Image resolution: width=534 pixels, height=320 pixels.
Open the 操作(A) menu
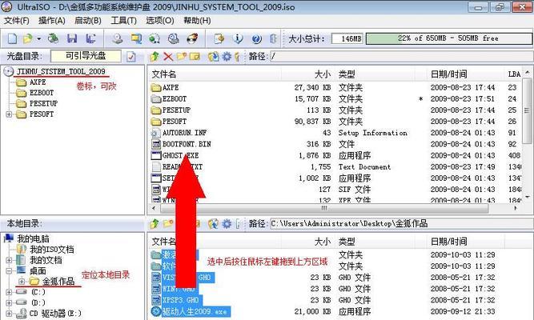52,21
